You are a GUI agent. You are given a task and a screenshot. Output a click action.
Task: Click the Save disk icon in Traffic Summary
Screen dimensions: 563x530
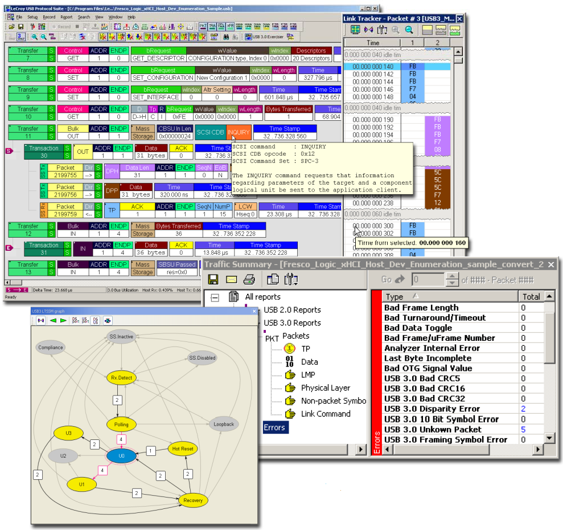(x=213, y=279)
